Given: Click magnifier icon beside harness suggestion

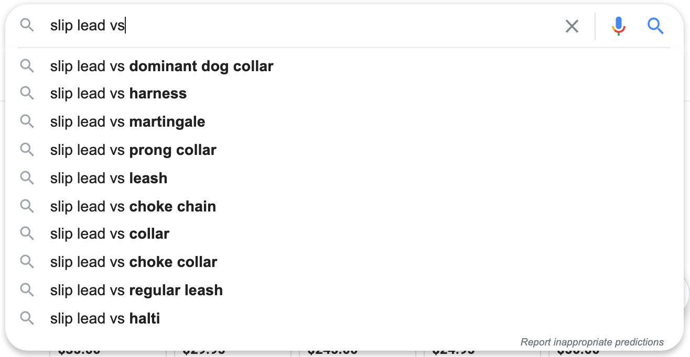Looking at the screenshot, I should pyautogui.click(x=27, y=93).
